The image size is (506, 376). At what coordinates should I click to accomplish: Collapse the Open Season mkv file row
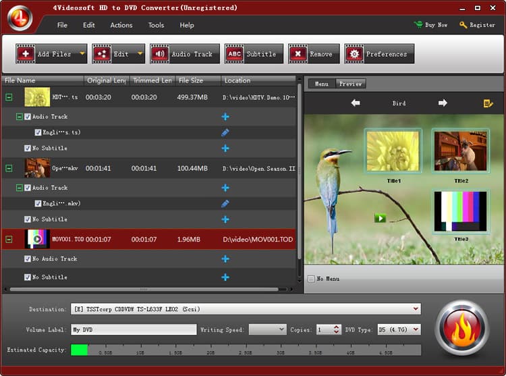pyautogui.click(x=9, y=168)
